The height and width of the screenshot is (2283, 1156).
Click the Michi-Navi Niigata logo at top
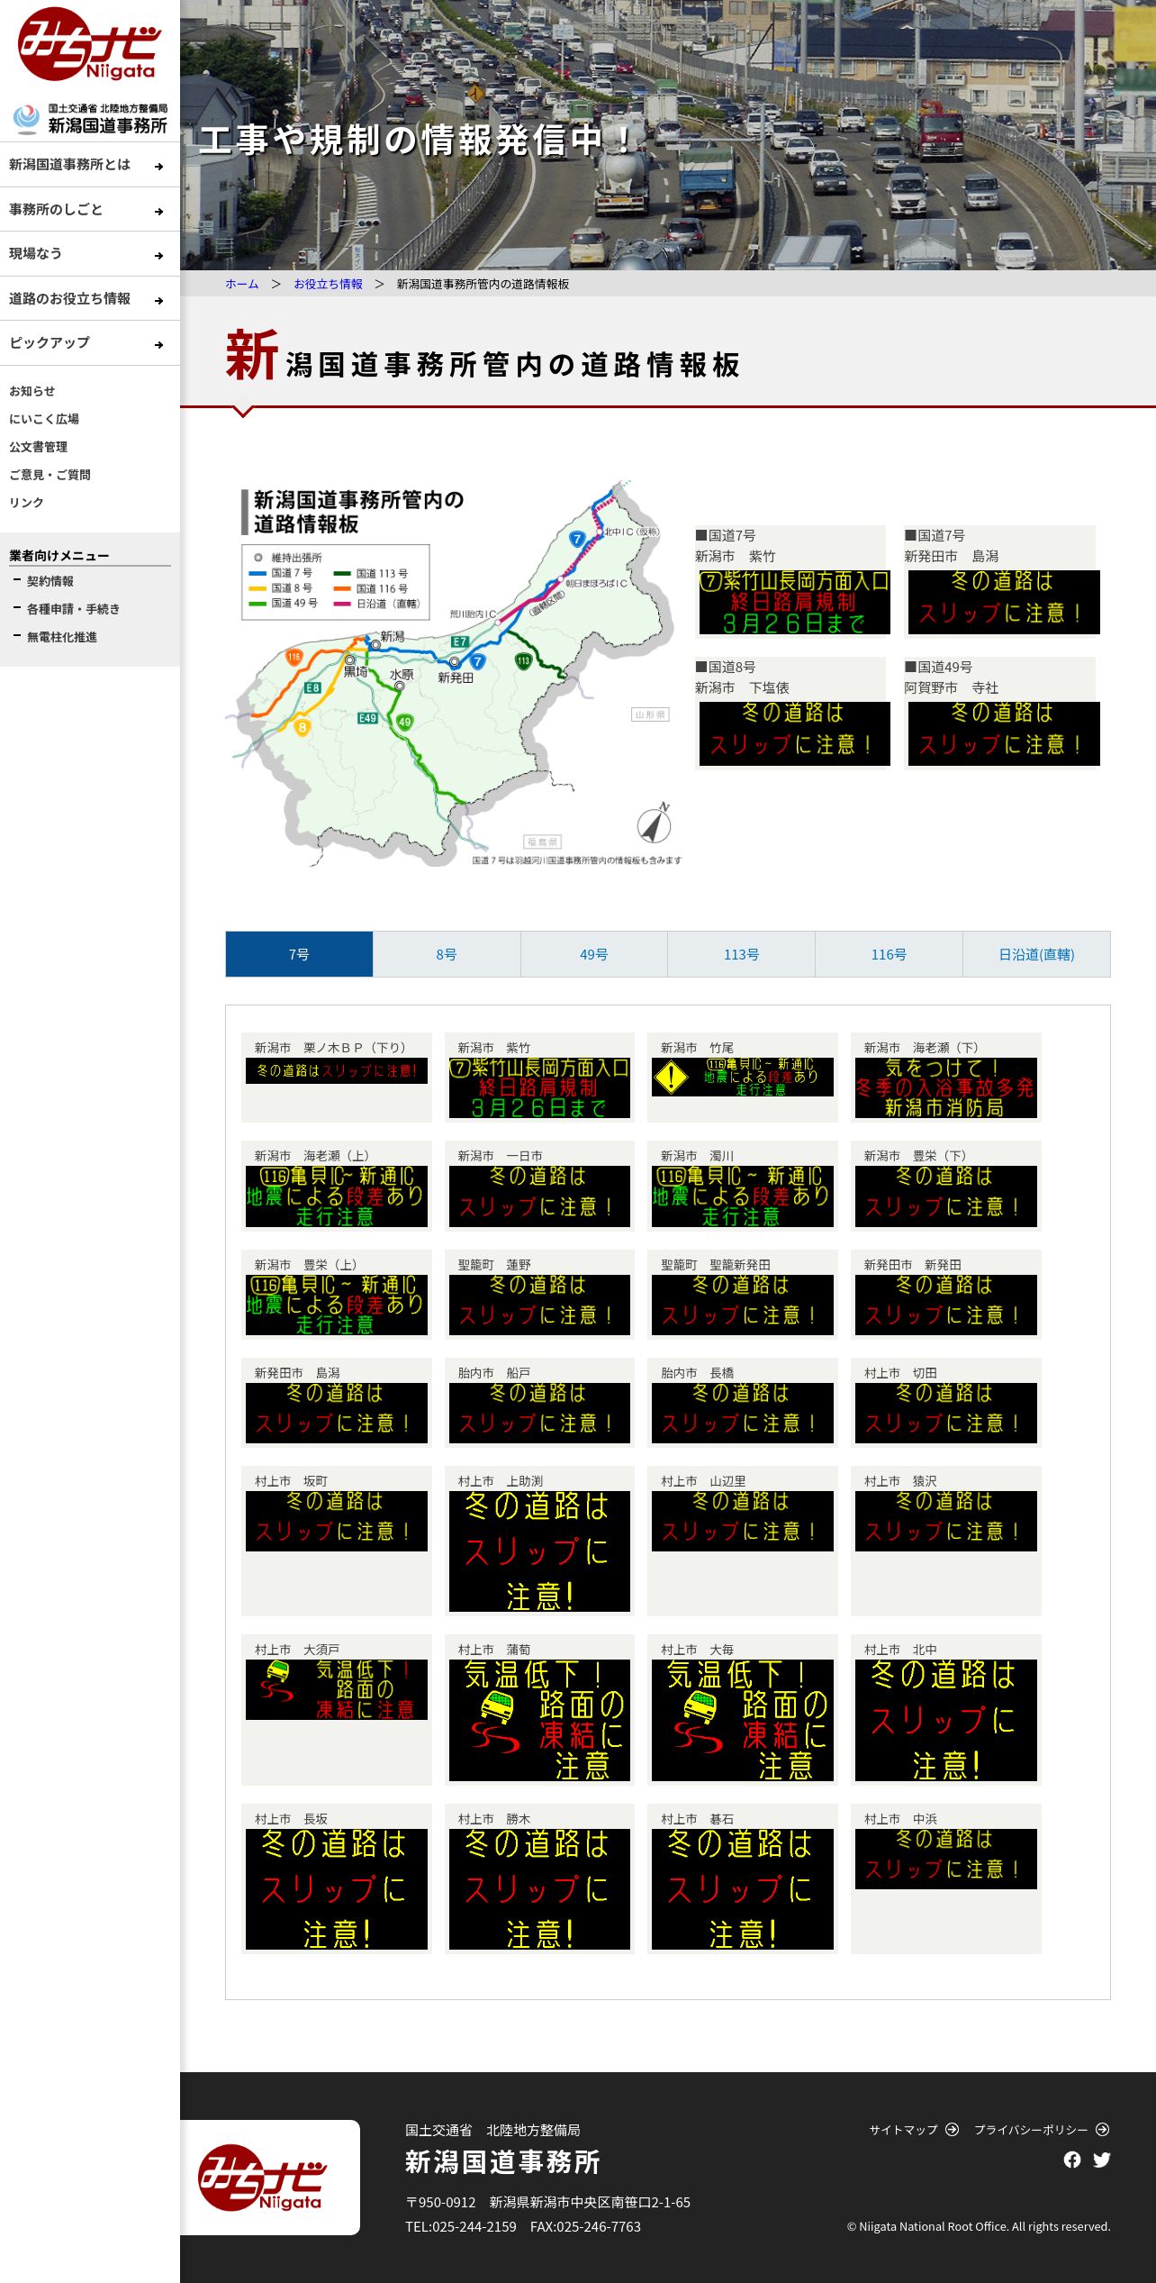click(x=89, y=43)
